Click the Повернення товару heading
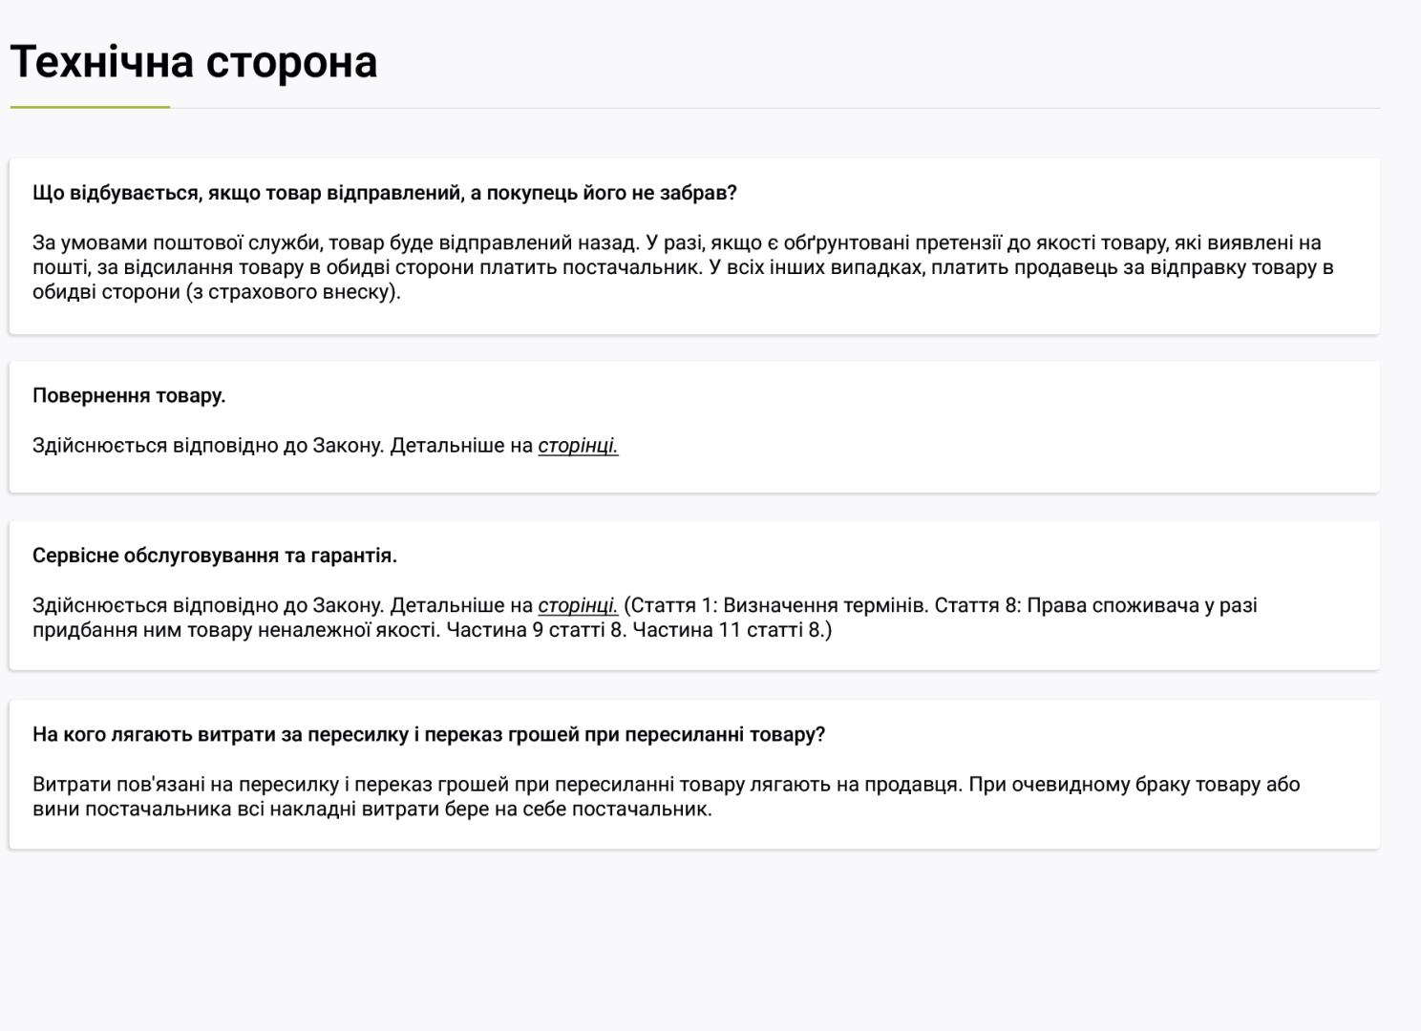The height and width of the screenshot is (1031, 1421). click(129, 395)
